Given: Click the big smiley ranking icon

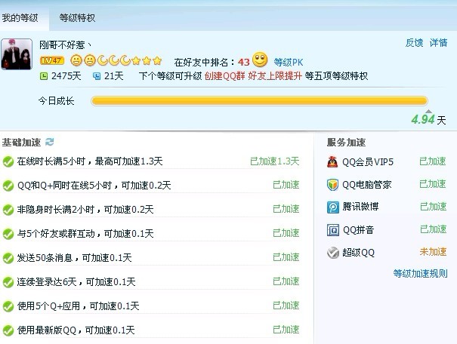Looking at the screenshot, I should click(x=260, y=60).
